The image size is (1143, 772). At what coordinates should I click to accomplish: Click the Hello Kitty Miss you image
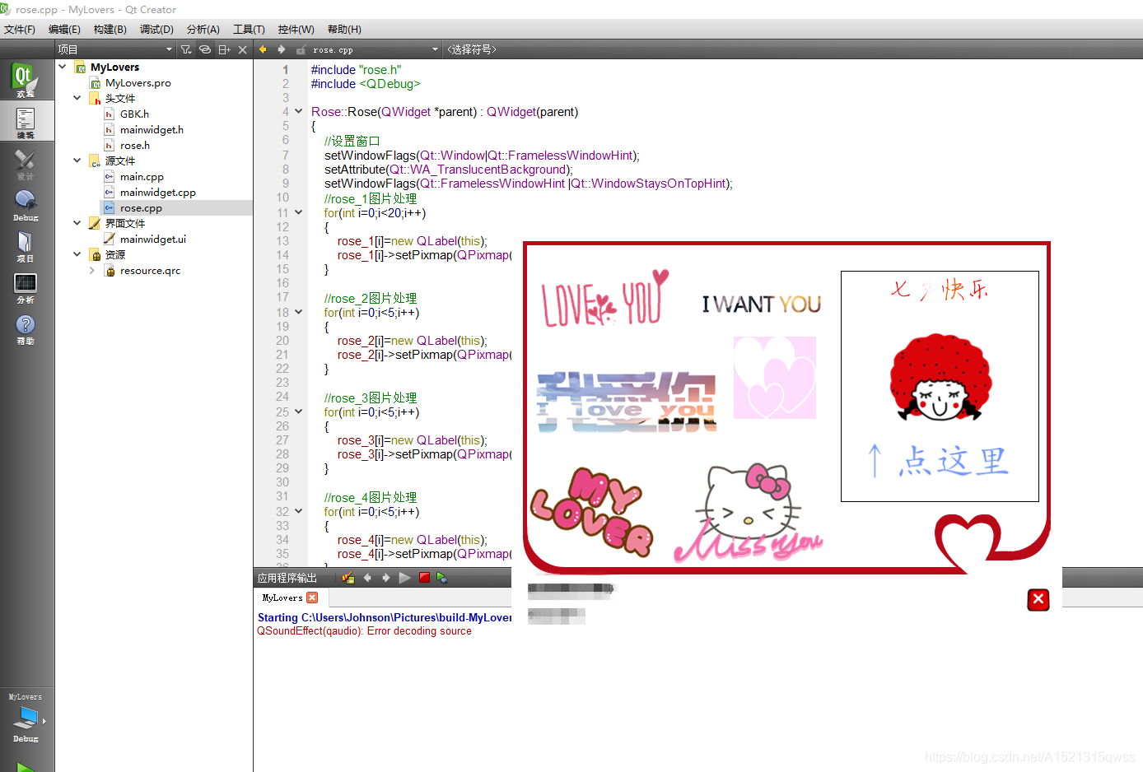(x=749, y=513)
